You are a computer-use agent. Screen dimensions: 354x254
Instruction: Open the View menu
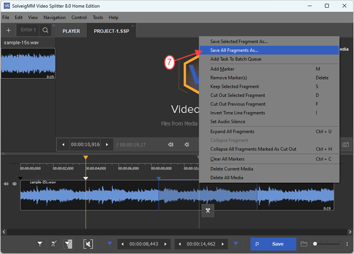point(33,18)
